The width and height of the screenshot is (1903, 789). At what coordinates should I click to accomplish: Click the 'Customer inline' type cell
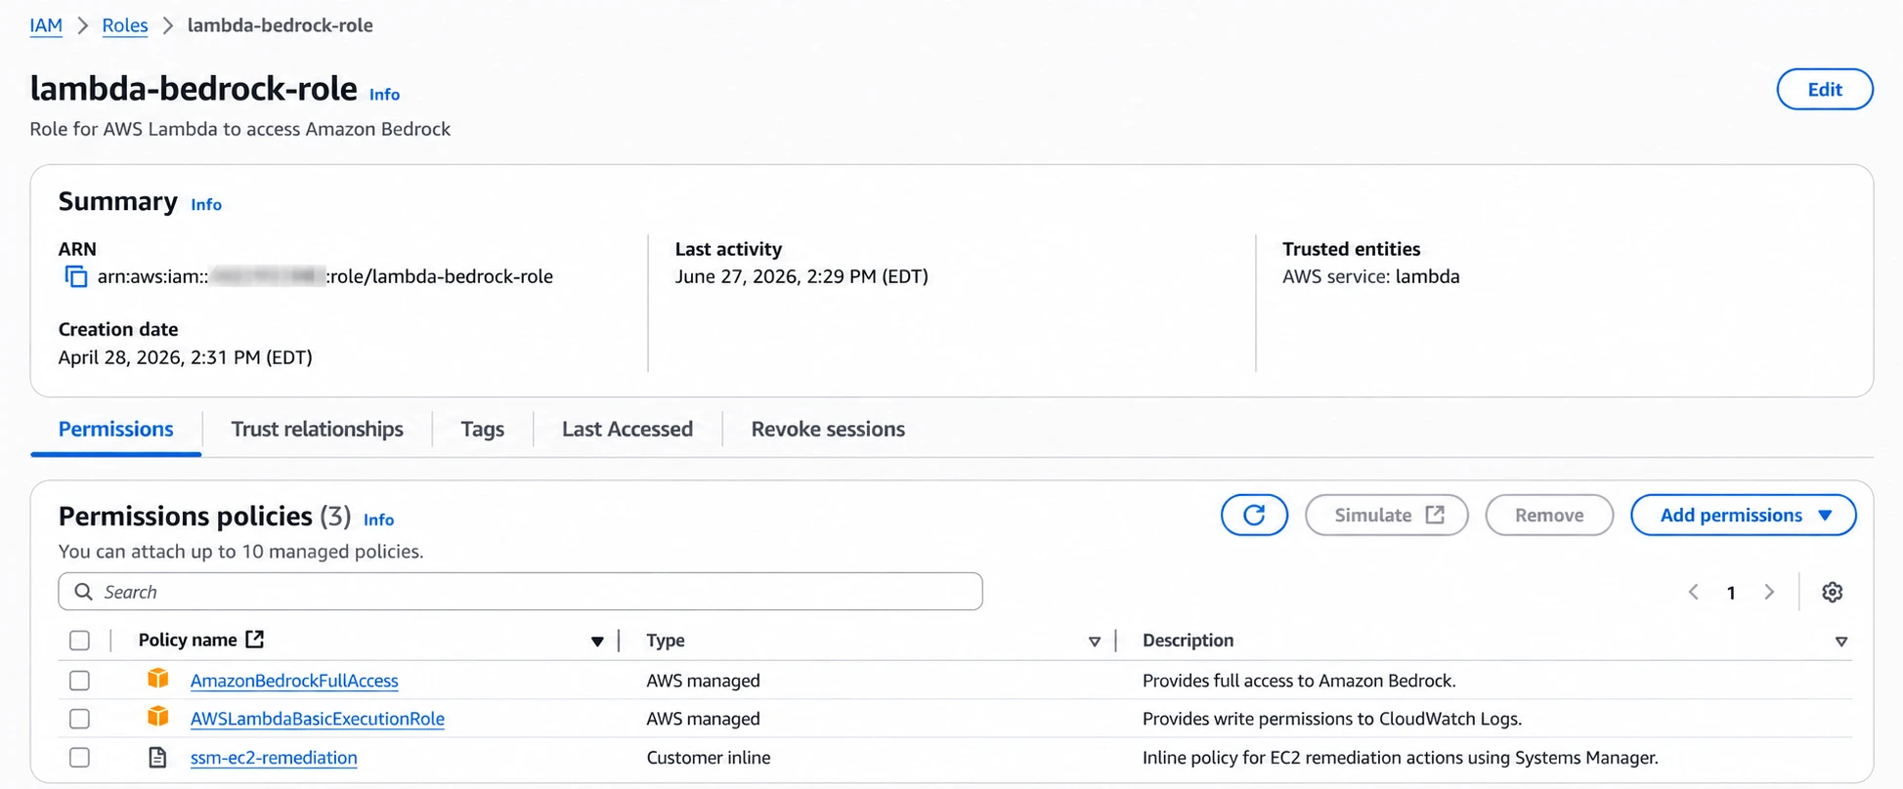click(x=709, y=758)
